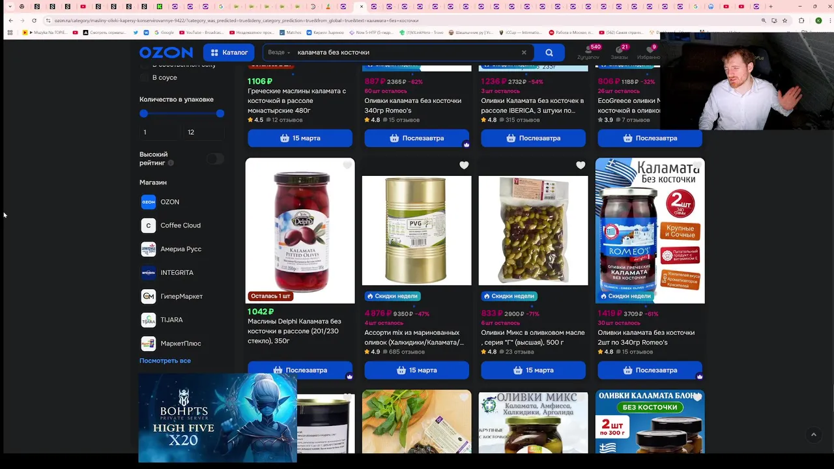Submit search with the magnifier button
834x469 pixels.
(x=549, y=52)
